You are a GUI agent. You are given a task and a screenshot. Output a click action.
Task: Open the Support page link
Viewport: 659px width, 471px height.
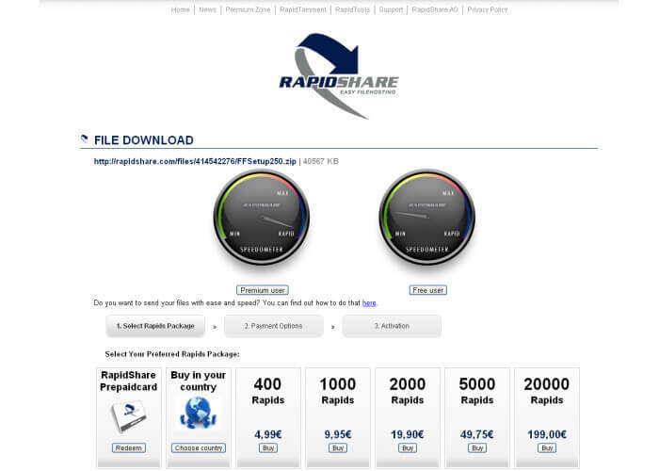(391, 9)
